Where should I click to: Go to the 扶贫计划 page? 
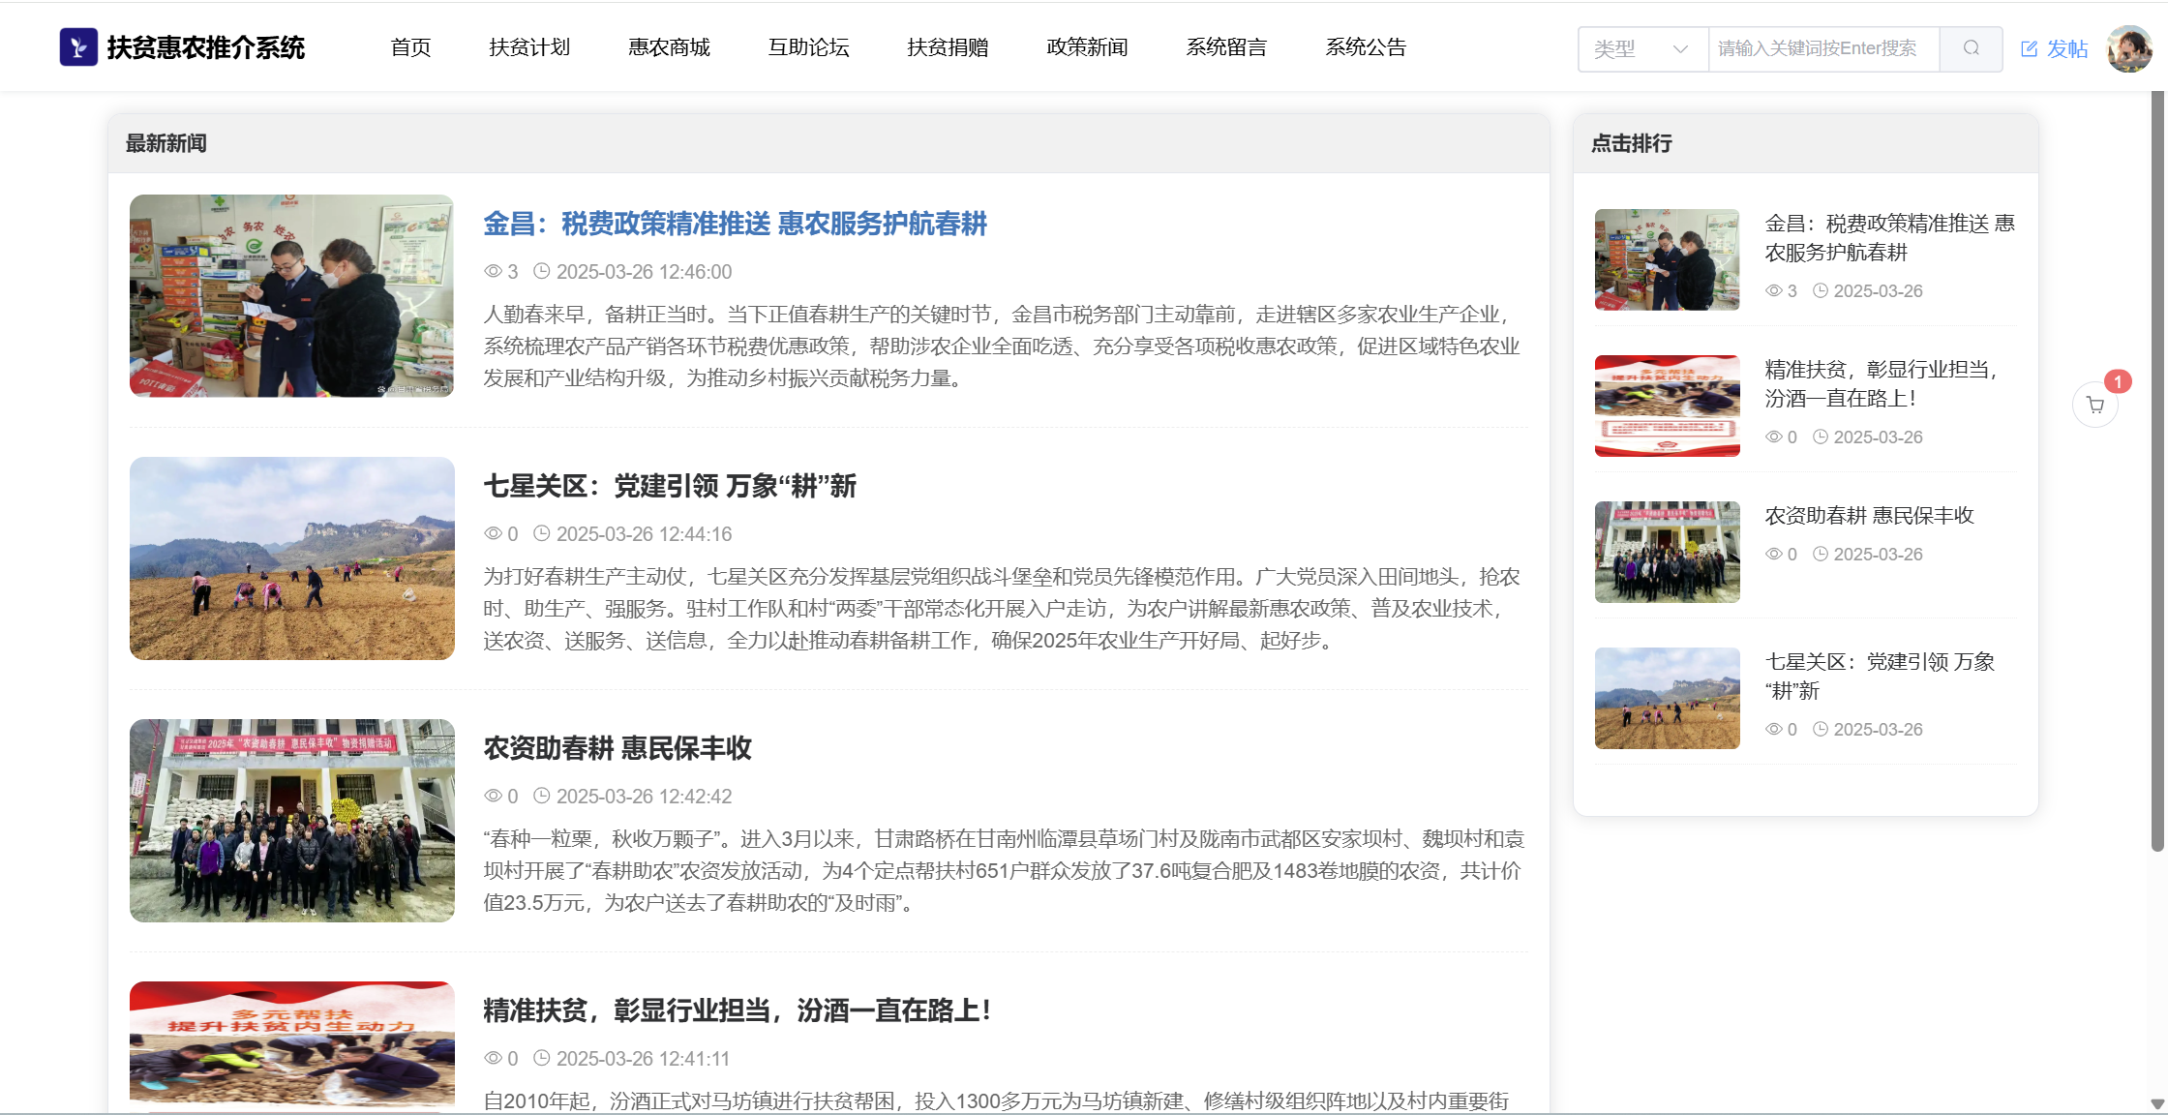529,47
